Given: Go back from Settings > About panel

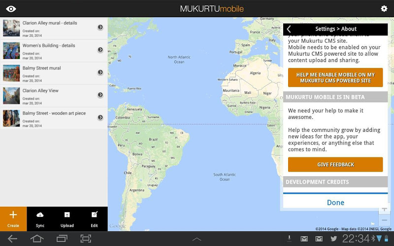Looking at the screenshot, I should 289,29.
